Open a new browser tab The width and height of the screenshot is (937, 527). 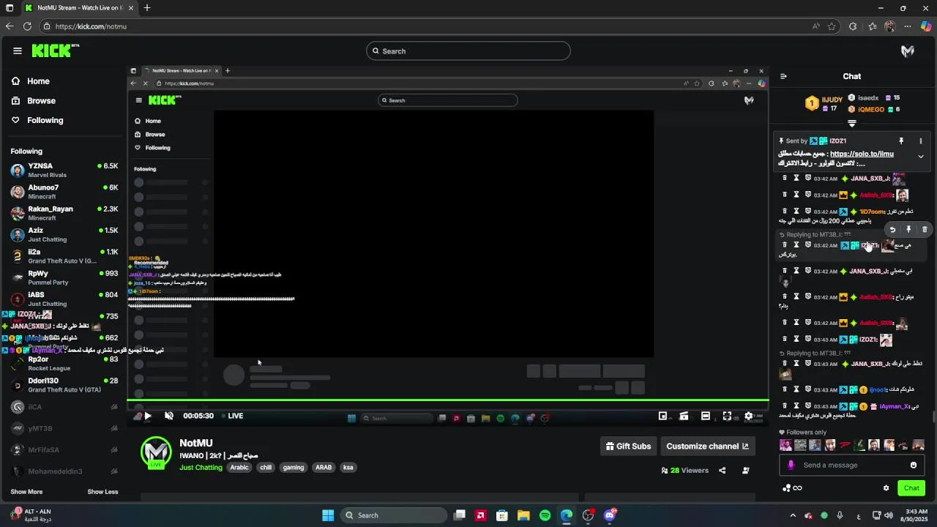point(147,8)
